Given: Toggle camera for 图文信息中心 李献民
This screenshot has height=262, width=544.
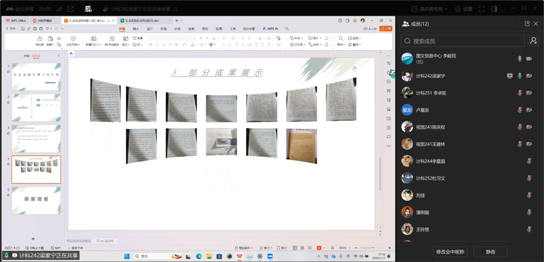Looking at the screenshot, I should click(x=529, y=59).
